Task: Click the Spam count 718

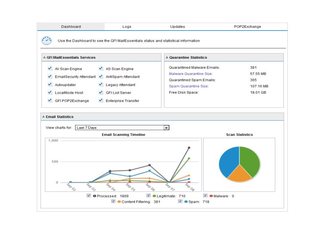Action: pos(206,202)
